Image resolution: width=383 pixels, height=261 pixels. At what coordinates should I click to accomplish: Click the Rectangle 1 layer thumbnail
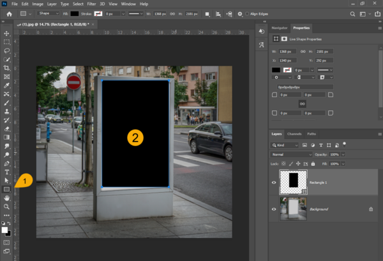(294, 182)
